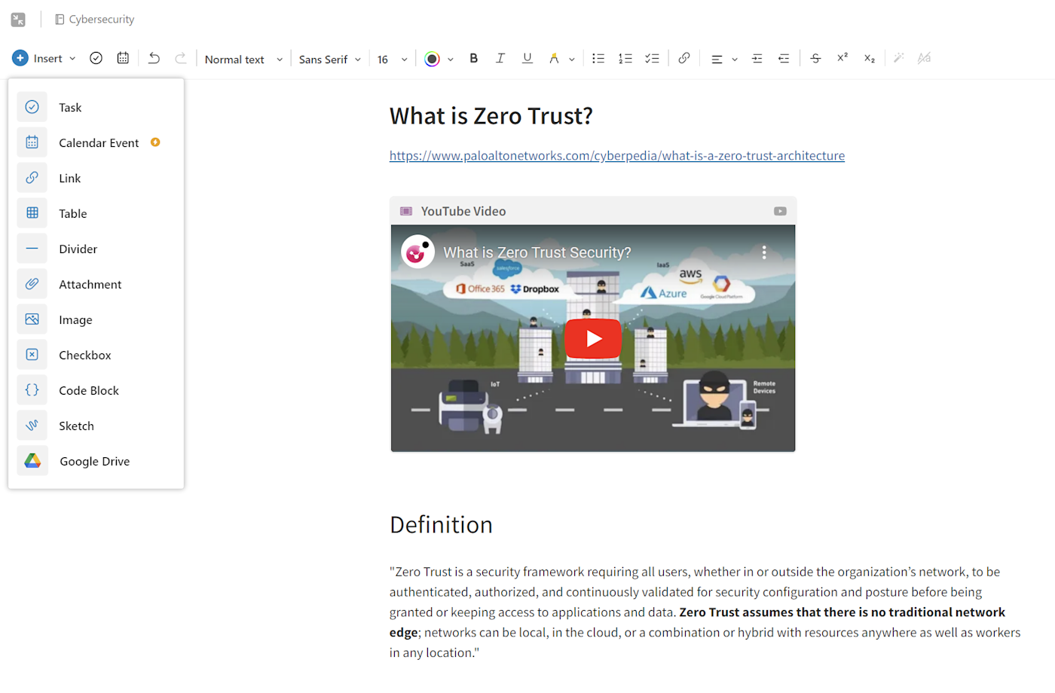Choose Calendar Event from the Insert menu
This screenshot has height=693, width=1055.
coord(96,142)
